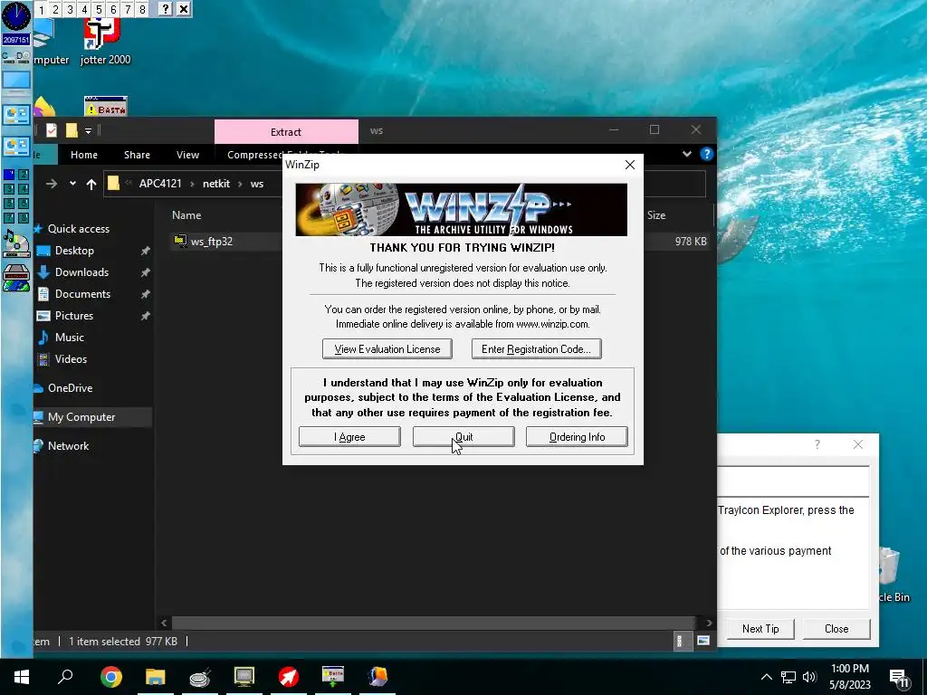Open Documents in navigation pane
The width and height of the screenshot is (927, 695).
coord(82,294)
